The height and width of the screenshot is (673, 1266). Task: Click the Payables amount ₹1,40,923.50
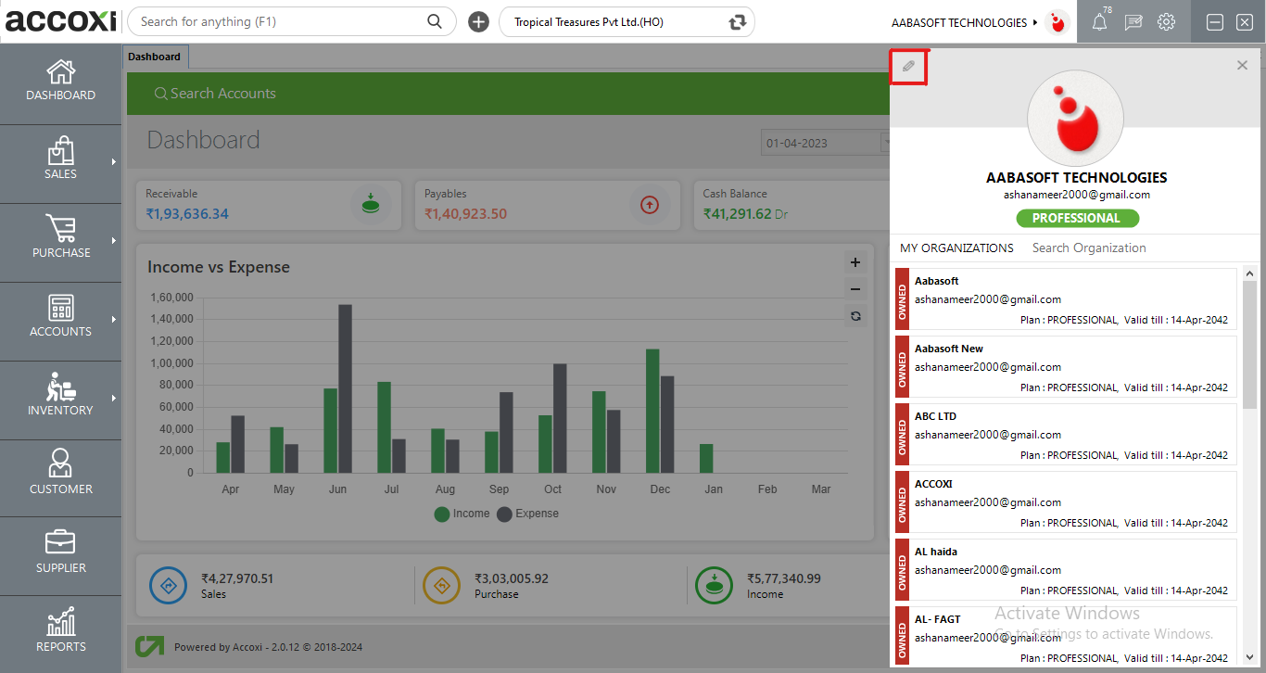tap(465, 214)
